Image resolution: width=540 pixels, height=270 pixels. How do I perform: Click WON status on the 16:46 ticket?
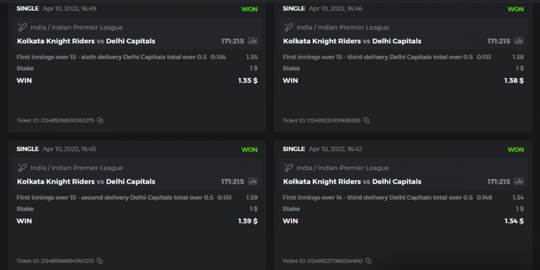[515, 9]
